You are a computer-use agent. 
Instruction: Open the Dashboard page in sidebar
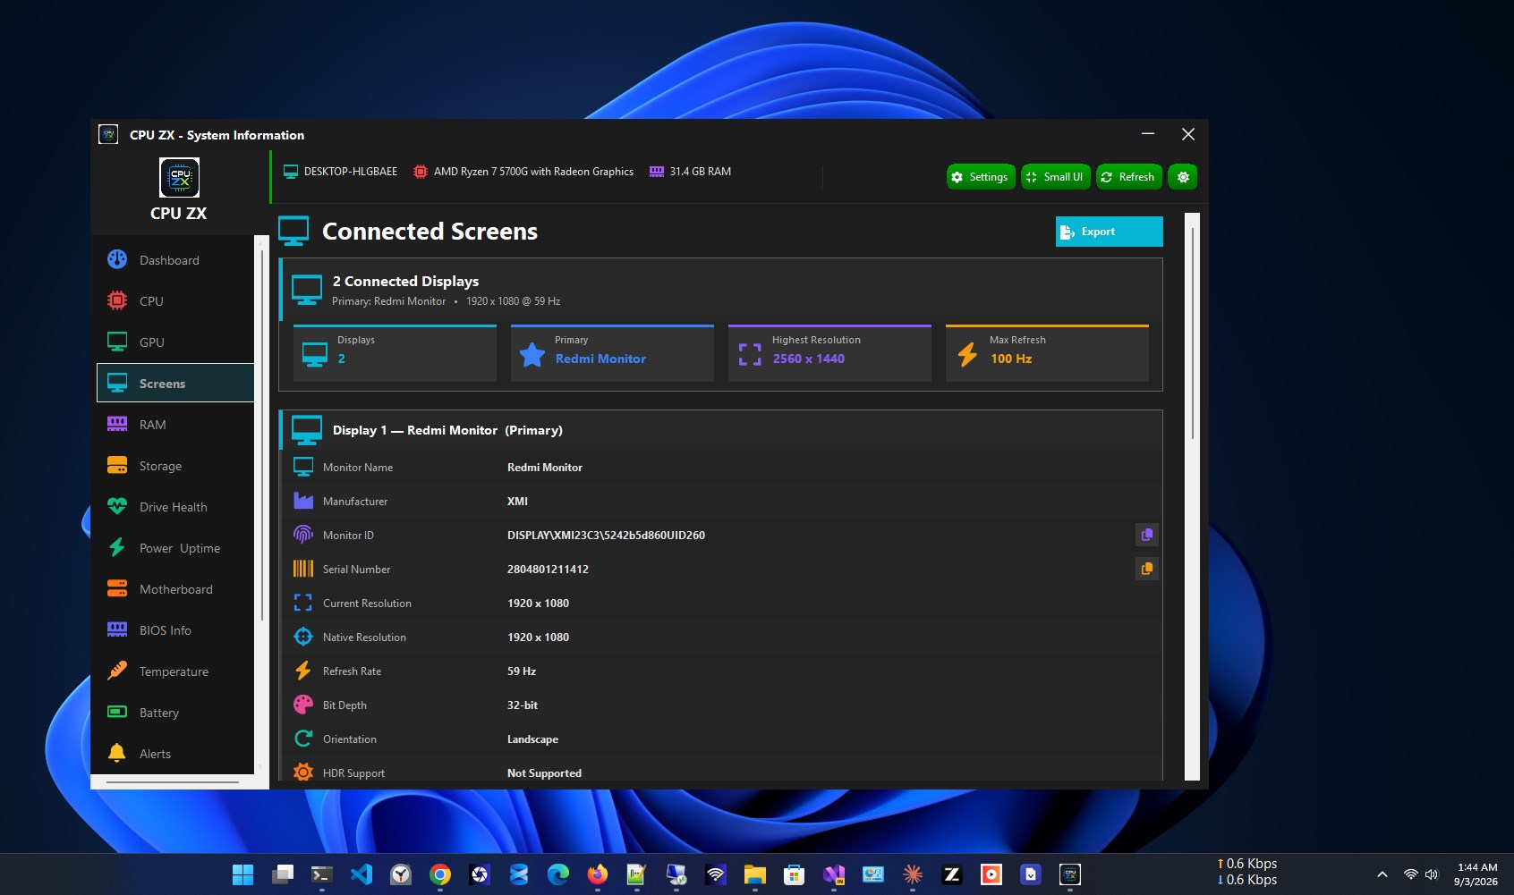175,260
